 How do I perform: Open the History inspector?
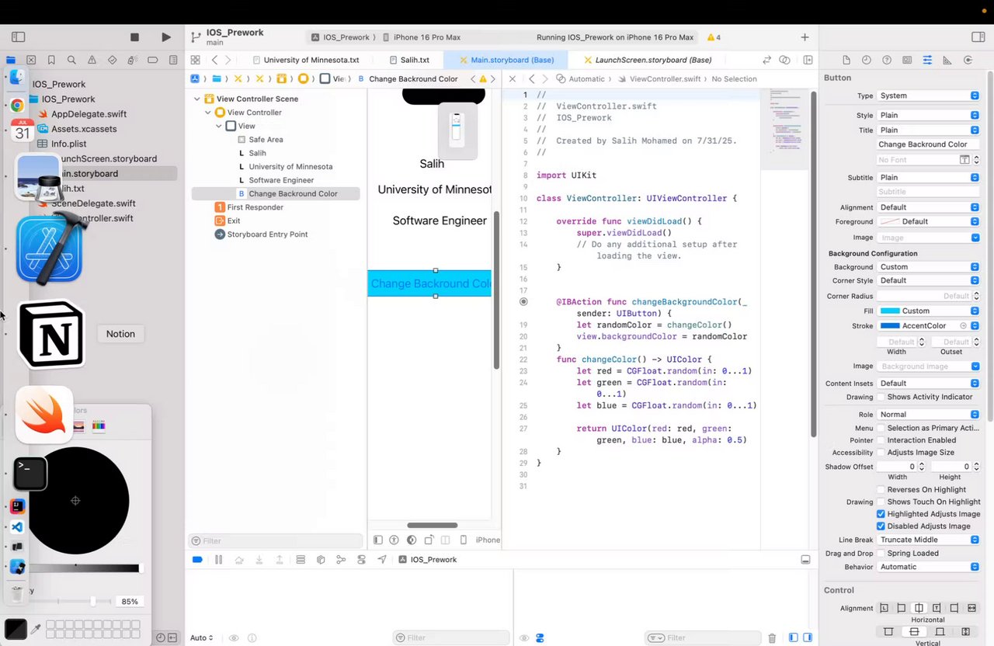[866, 60]
